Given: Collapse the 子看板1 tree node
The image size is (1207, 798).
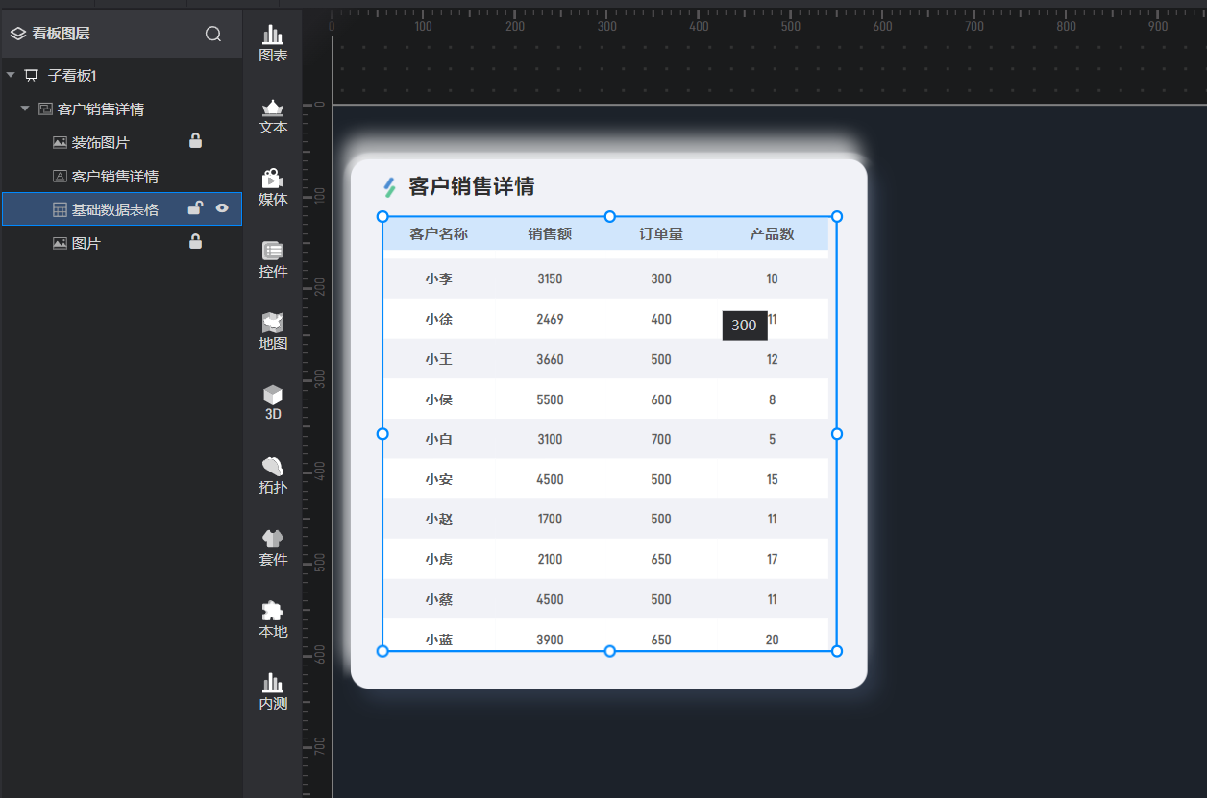Looking at the screenshot, I should click(x=11, y=75).
